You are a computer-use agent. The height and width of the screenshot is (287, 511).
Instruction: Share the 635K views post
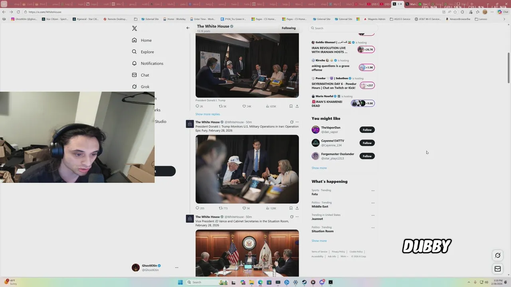(x=297, y=106)
